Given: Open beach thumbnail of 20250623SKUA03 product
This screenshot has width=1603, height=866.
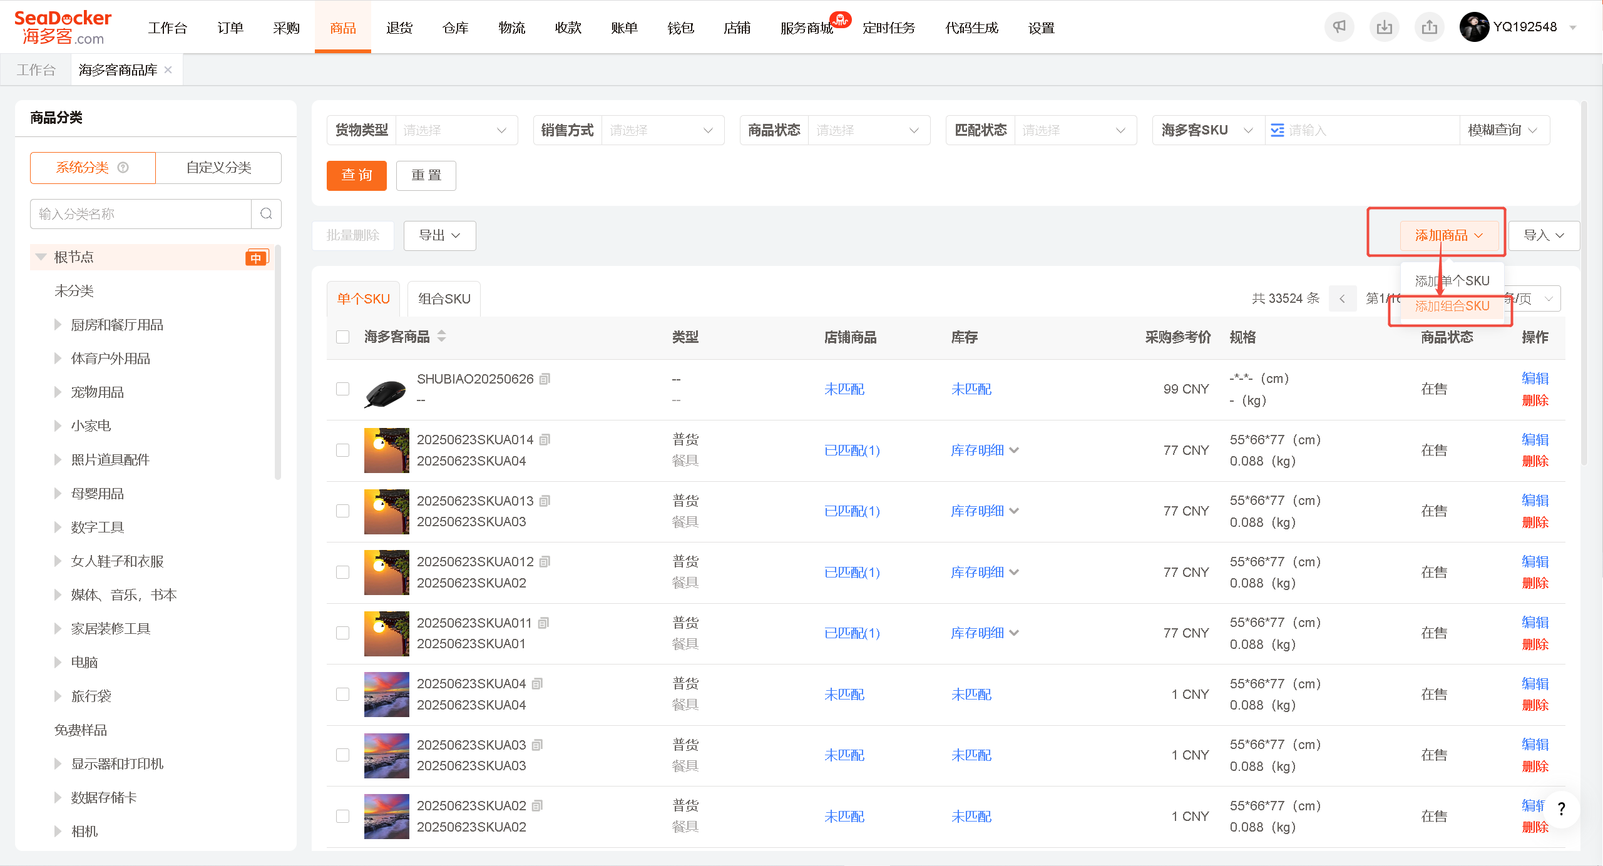Looking at the screenshot, I should pyautogui.click(x=386, y=756).
